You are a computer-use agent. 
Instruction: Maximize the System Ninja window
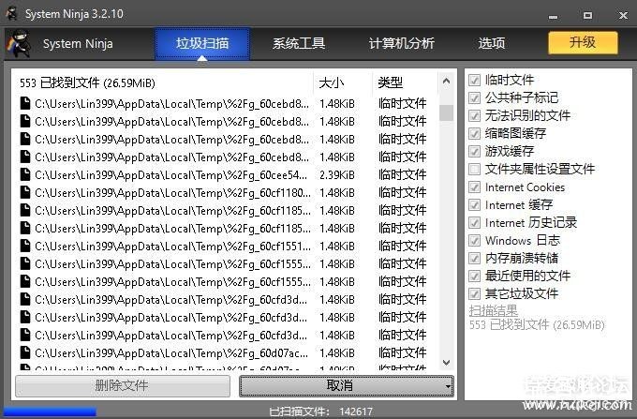[x=587, y=15]
